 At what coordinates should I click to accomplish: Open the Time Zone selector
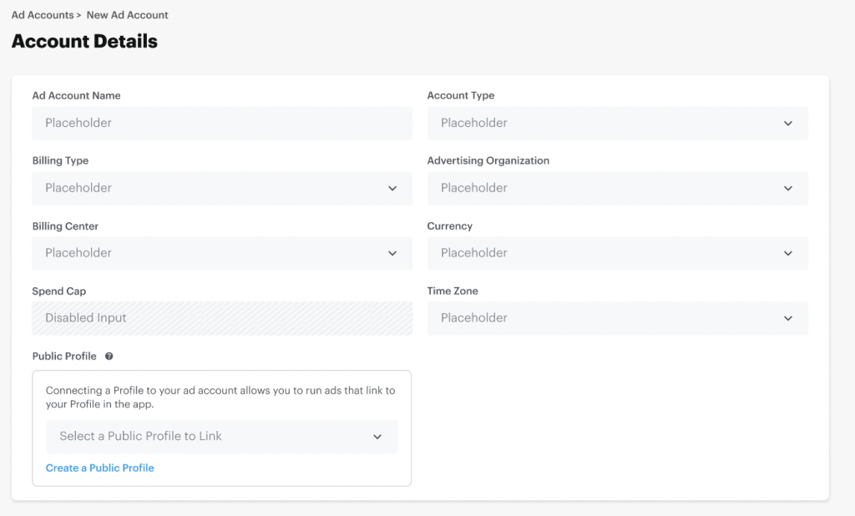(x=618, y=318)
